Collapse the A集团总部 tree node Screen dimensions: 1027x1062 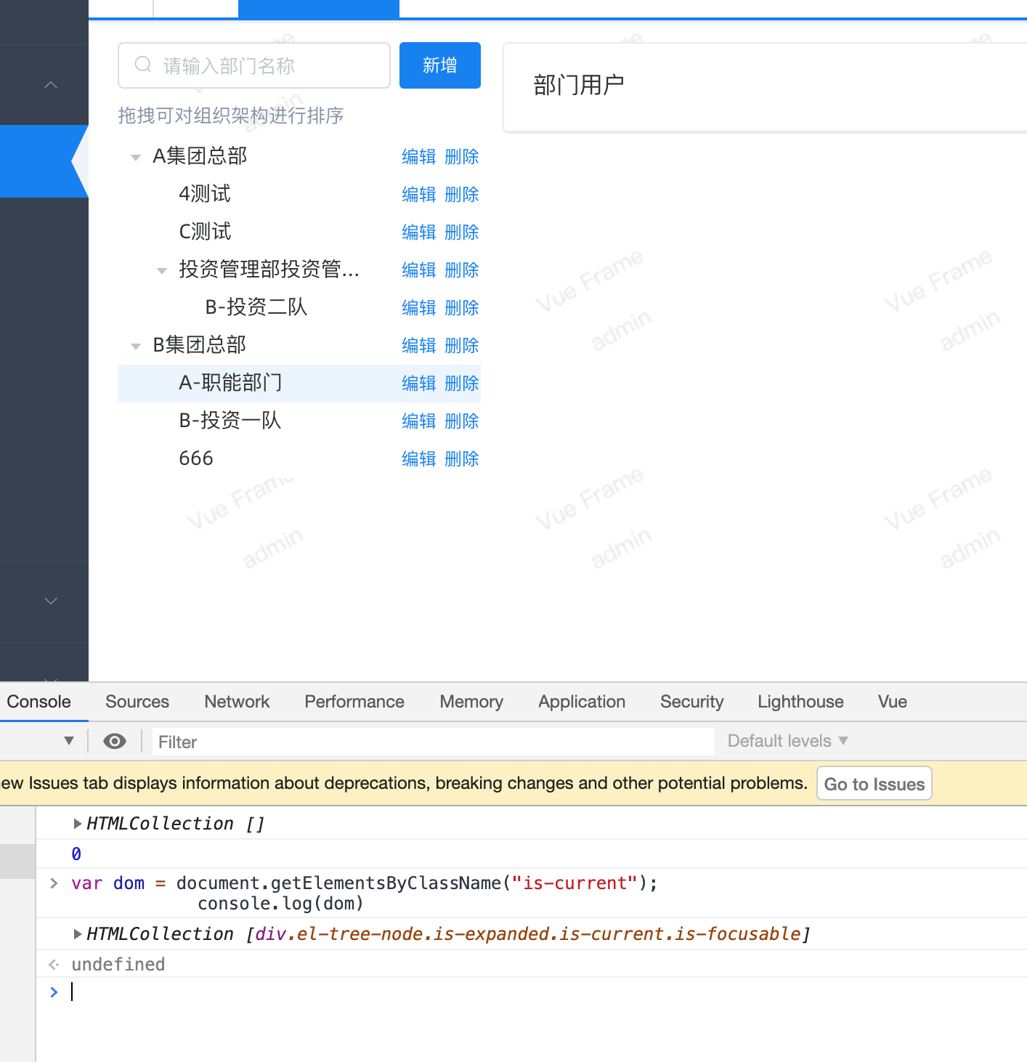(x=135, y=157)
